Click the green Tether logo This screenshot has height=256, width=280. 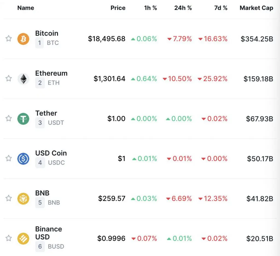[x=23, y=119]
